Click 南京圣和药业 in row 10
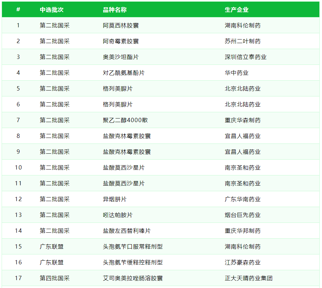The width and height of the screenshot is (322, 288). point(242,168)
